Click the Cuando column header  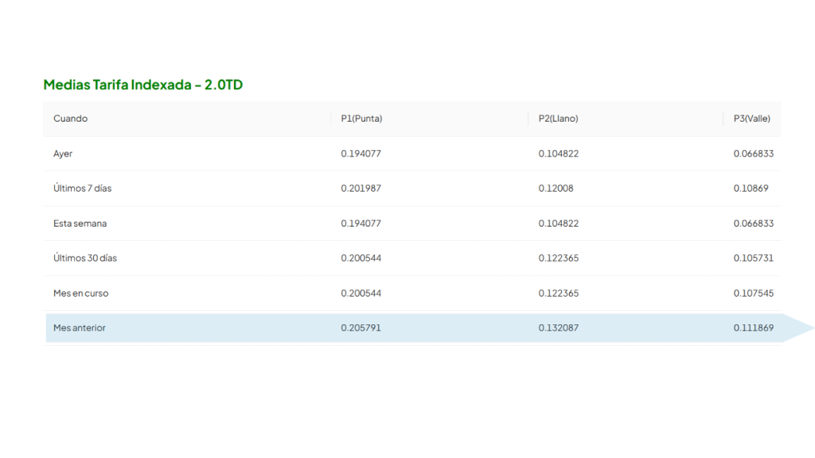pyautogui.click(x=70, y=118)
